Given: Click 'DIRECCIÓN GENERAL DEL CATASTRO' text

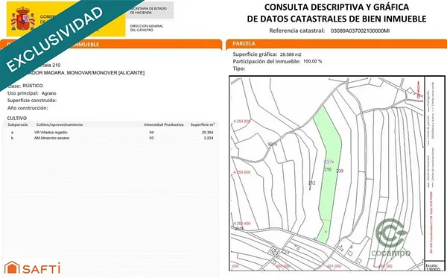Looking at the screenshot, I should [x=147, y=28].
